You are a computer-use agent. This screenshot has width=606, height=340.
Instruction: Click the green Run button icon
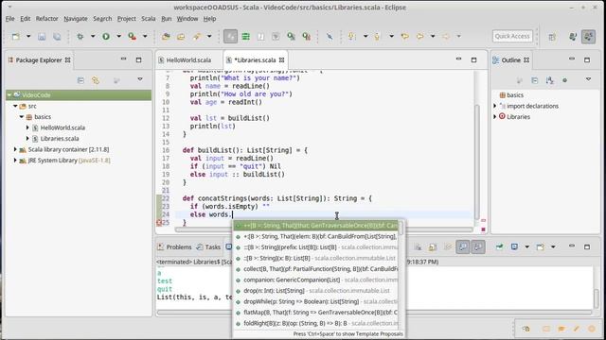click(x=106, y=37)
